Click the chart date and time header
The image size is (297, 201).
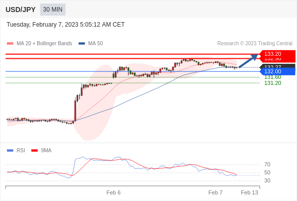point(65,25)
